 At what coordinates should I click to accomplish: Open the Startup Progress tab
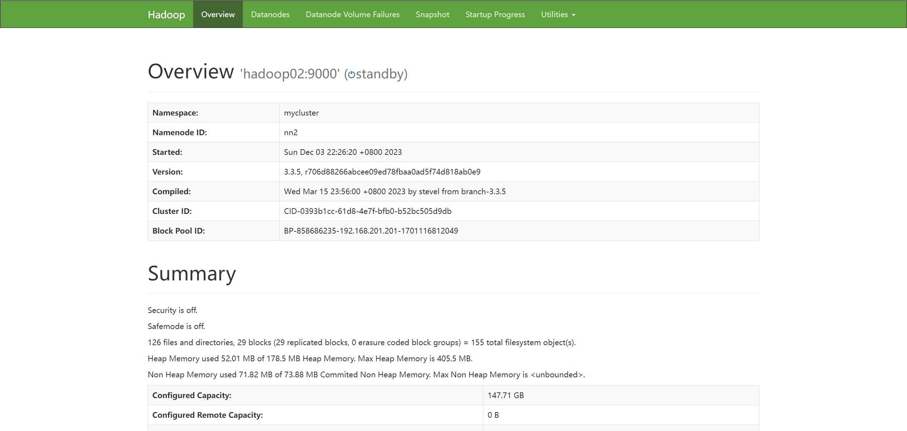(x=495, y=14)
